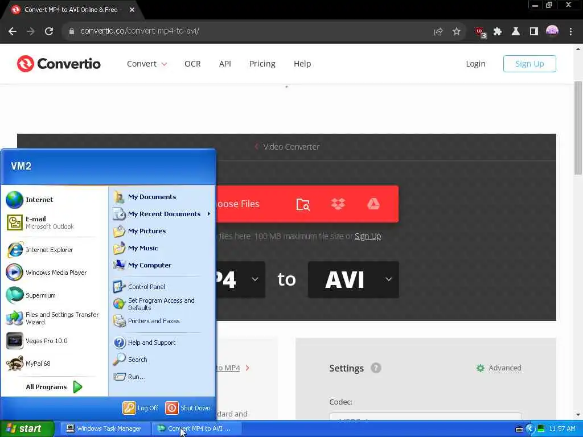The width and height of the screenshot is (583, 437).
Task: Click the page vertical scrollbar thumb
Action: pos(578,127)
